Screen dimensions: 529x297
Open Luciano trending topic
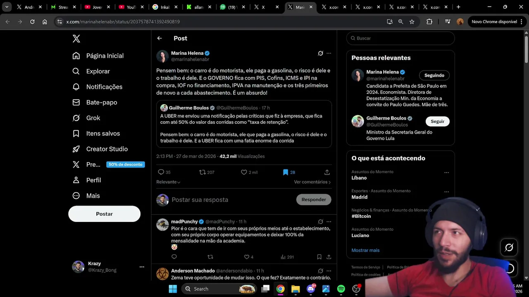coord(360,236)
